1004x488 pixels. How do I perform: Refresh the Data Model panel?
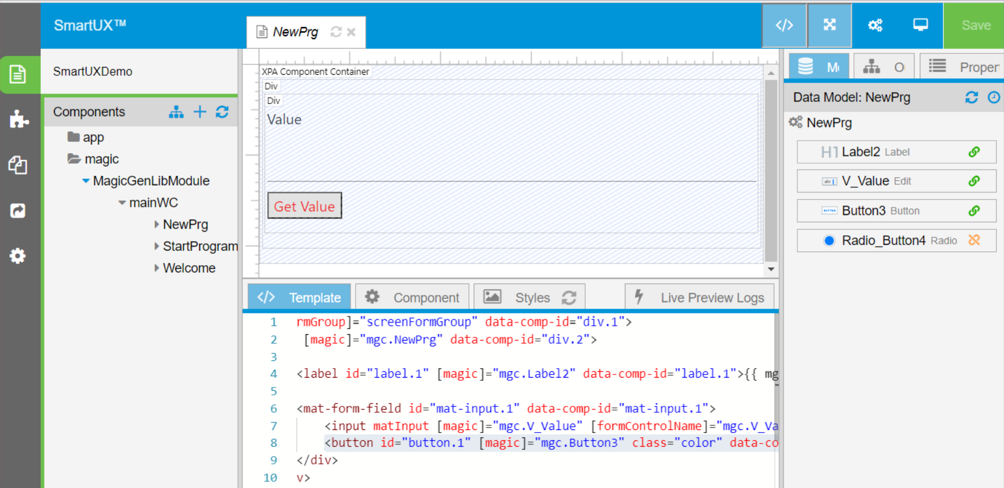[x=971, y=97]
